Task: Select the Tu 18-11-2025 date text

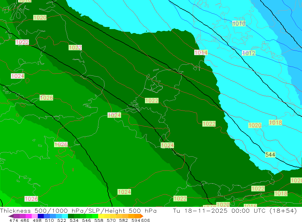Action: pyautogui.click(x=200, y=210)
